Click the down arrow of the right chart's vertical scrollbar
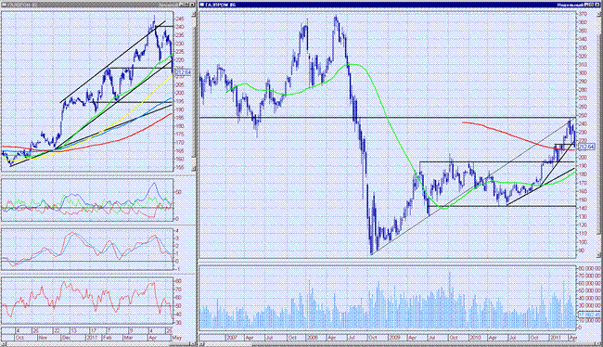The image size is (603, 347). point(599,254)
